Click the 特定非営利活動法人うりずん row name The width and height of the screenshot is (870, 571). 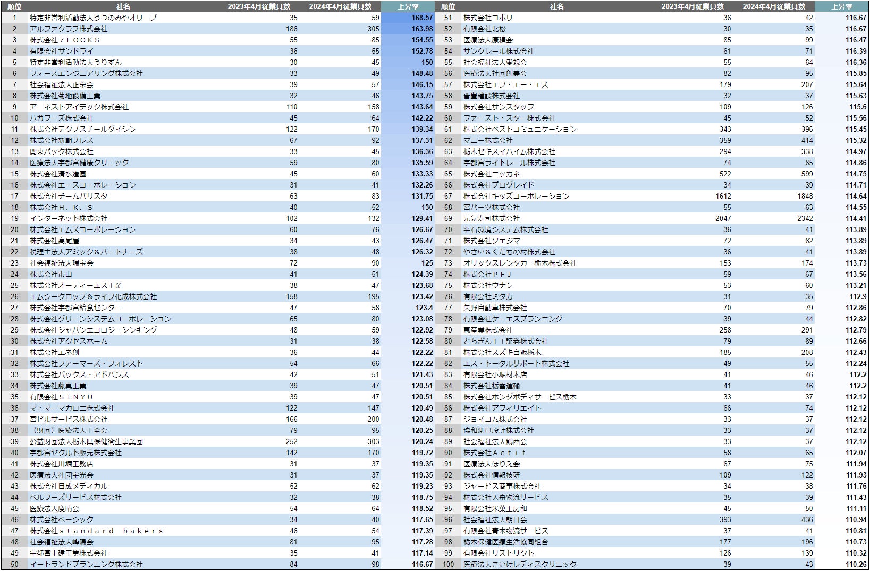tap(75, 62)
